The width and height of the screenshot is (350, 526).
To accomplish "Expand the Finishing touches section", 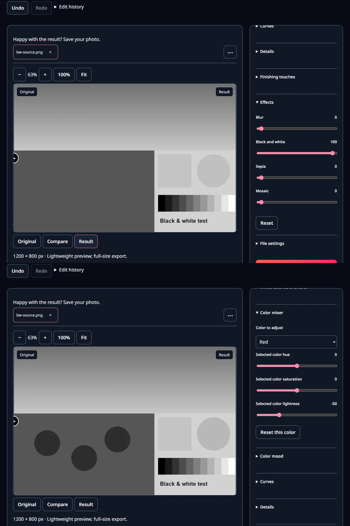I will click(x=275, y=77).
